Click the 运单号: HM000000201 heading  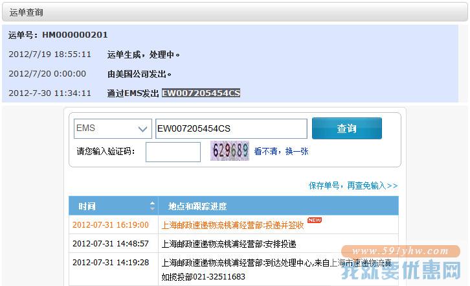click(x=58, y=35)
